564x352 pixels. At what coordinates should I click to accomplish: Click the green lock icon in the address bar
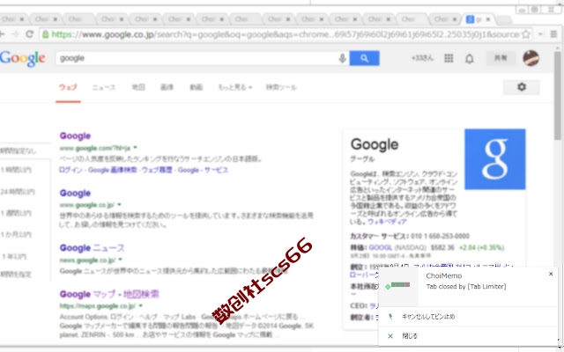tap(45, 34)
